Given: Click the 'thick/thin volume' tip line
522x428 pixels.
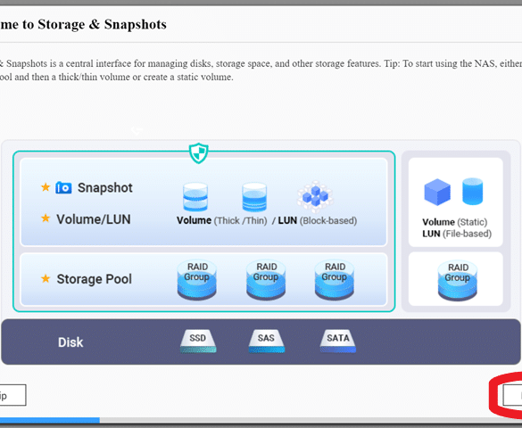Looking at the screenshot, I should (117, 77).
